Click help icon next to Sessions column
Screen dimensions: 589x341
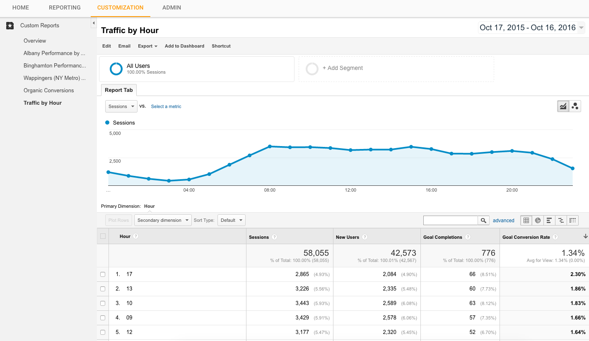pyautogui.click(x=274, y=237)
